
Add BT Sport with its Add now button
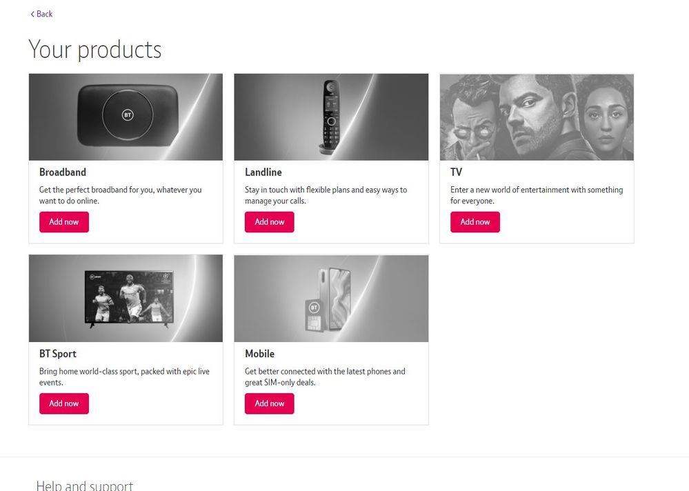click(64, 403)
